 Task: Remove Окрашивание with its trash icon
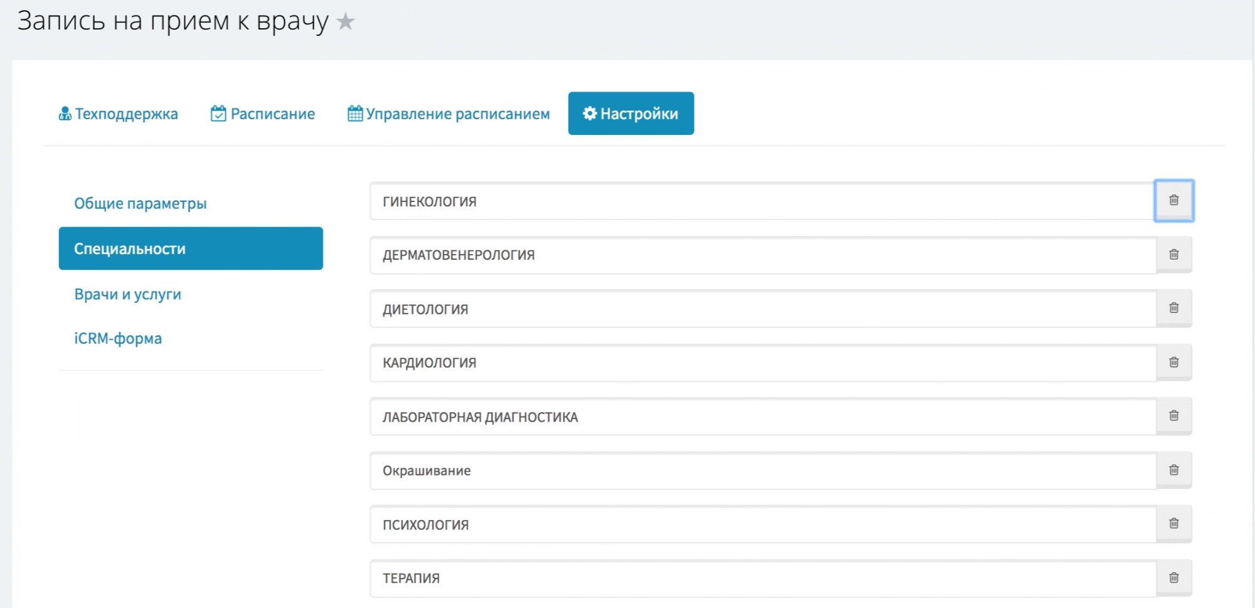point(1173,471)
